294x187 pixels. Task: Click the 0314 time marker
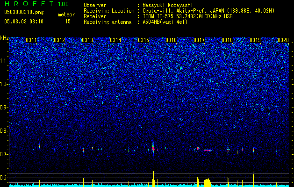pos(115,40)
